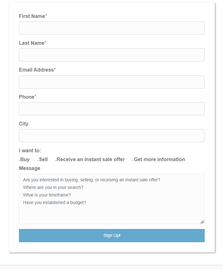Click the Last Name label text
The image size is (223, 269).
point(32,43)
